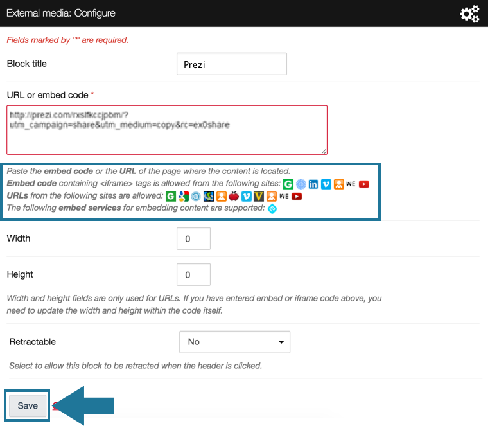Expand the Retractable dropdown
Viewport: 490px width, 426px height.
point(234,342)
